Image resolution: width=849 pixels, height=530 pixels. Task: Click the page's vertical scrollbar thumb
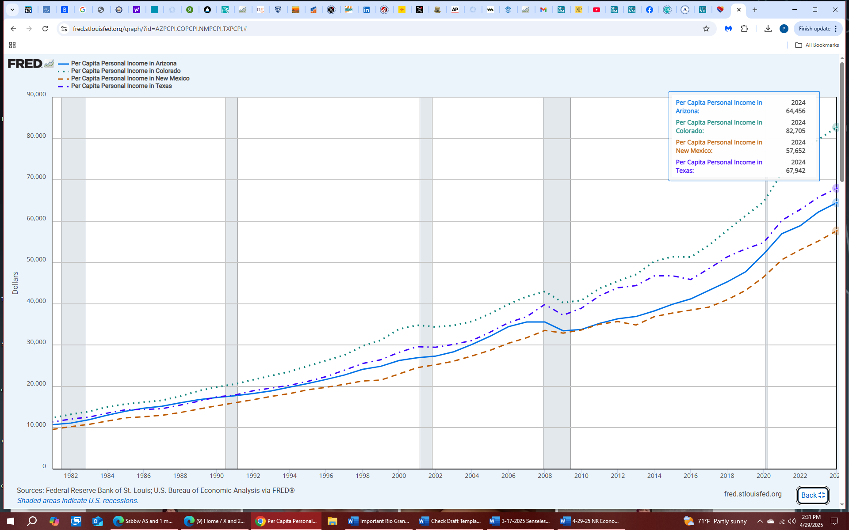point(842,121)
